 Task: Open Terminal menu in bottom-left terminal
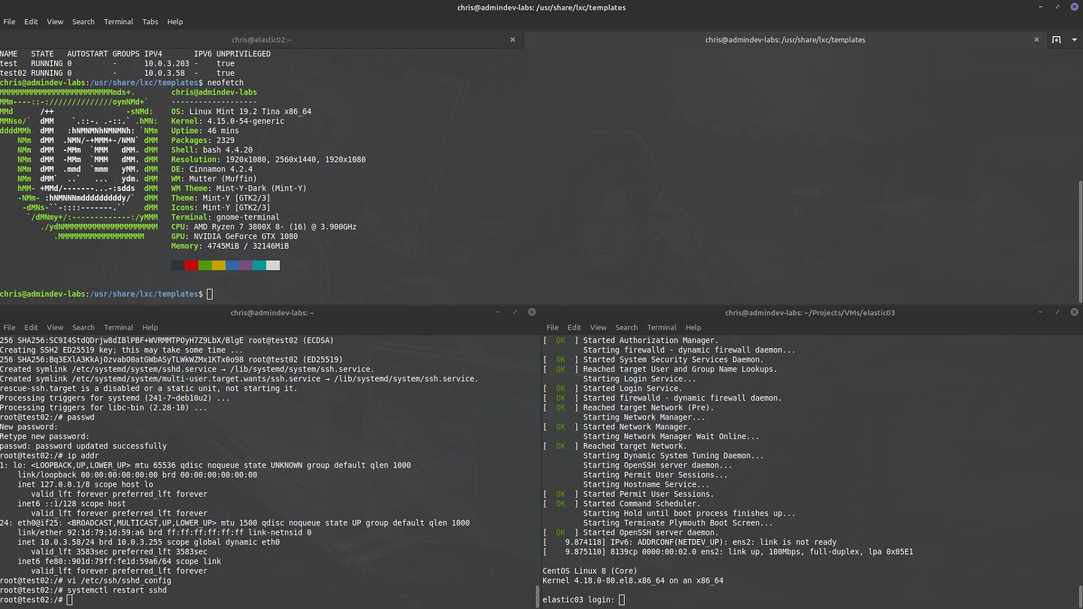[119, 328]
